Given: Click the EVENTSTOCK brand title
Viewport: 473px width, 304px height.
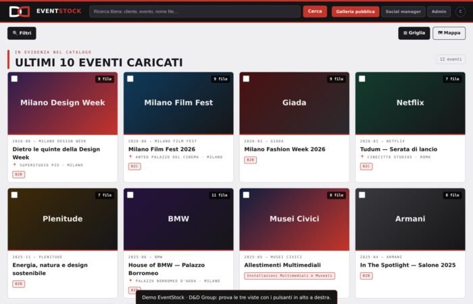Looking at the screenshot, I should click(x=59, y=11).
